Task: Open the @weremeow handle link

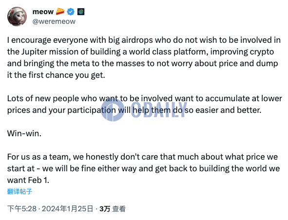Action: click(x=54, y=21)
